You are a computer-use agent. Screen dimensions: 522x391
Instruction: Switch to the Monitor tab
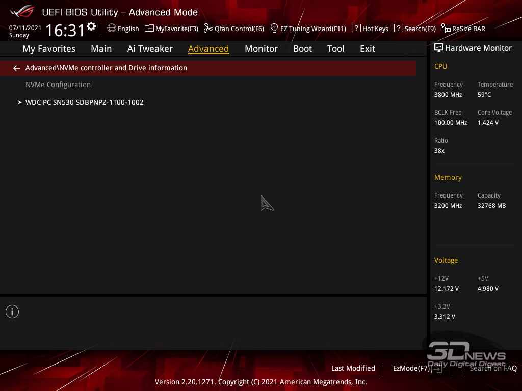(261, 49)
